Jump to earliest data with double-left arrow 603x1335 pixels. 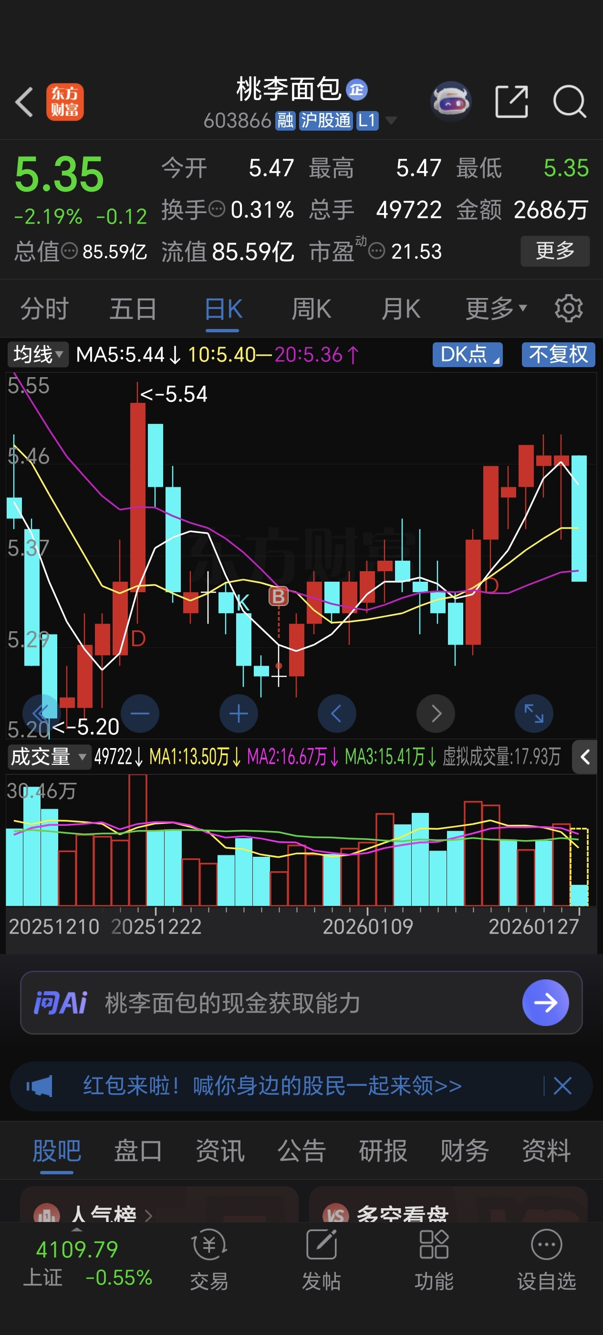pyautogui.click(x=42, y=714)
